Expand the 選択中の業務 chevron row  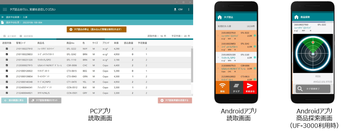pos(3,17)
